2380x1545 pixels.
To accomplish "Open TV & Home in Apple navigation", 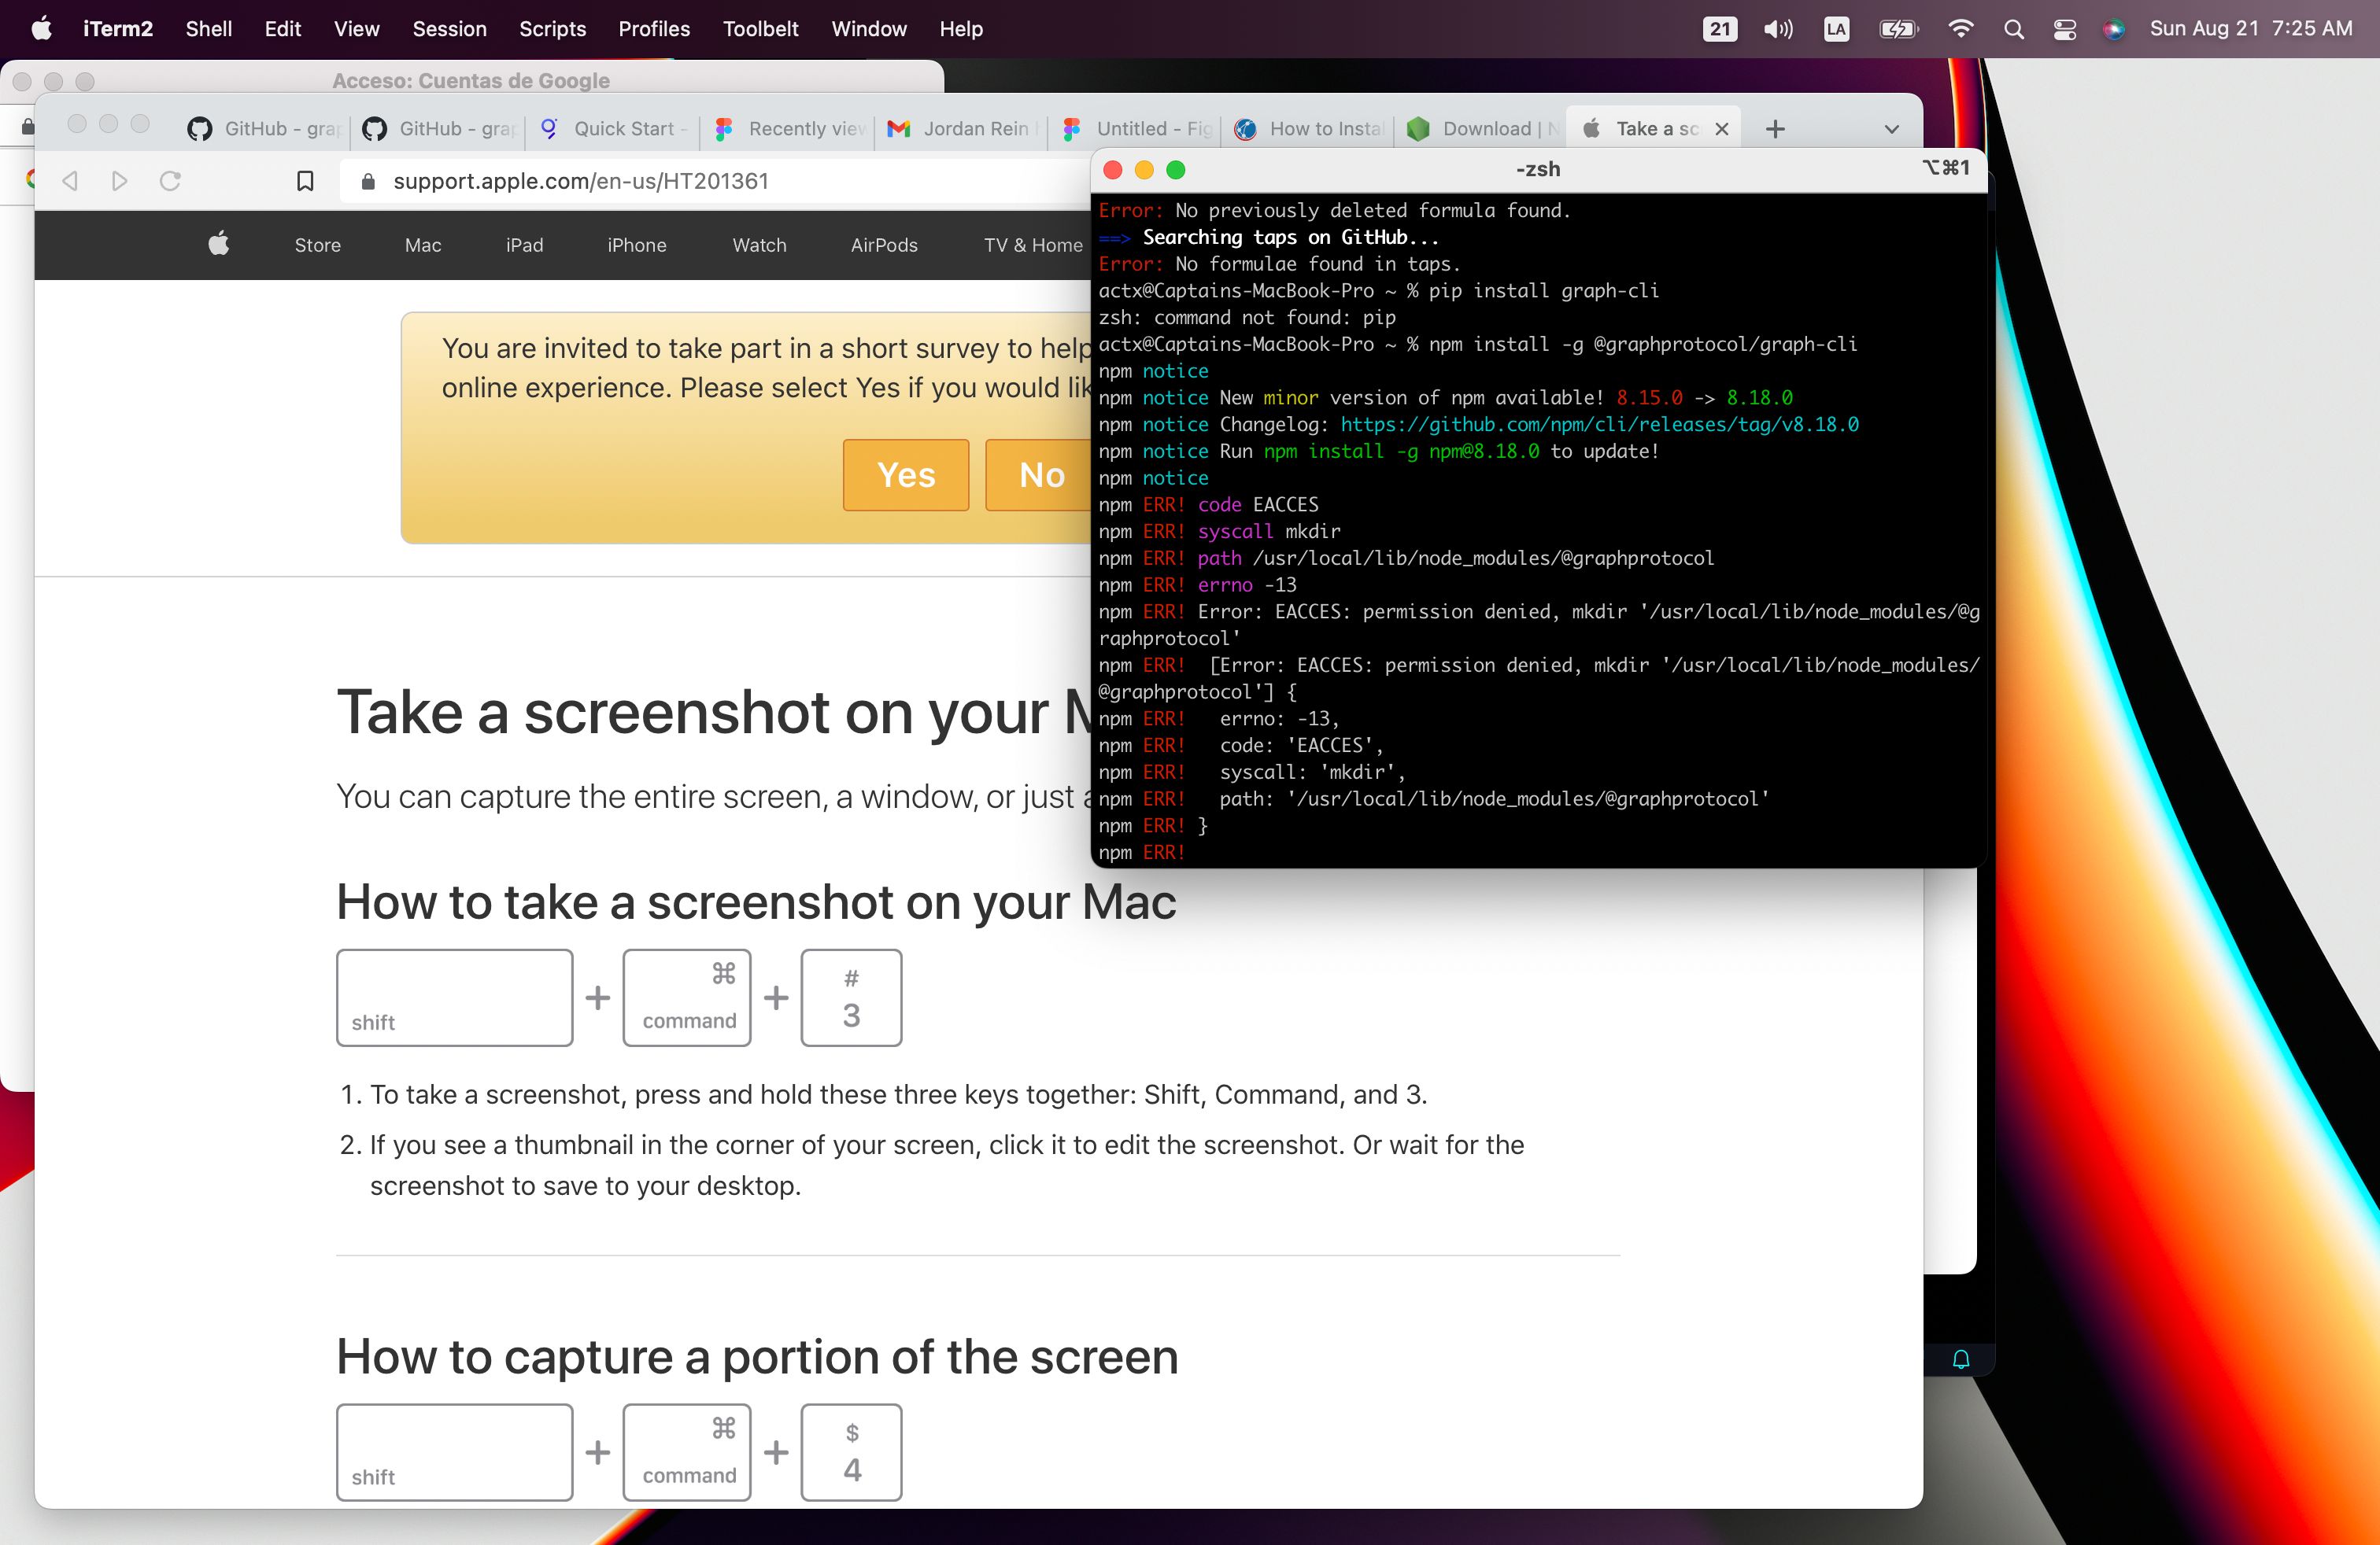I will [1033, 245].
